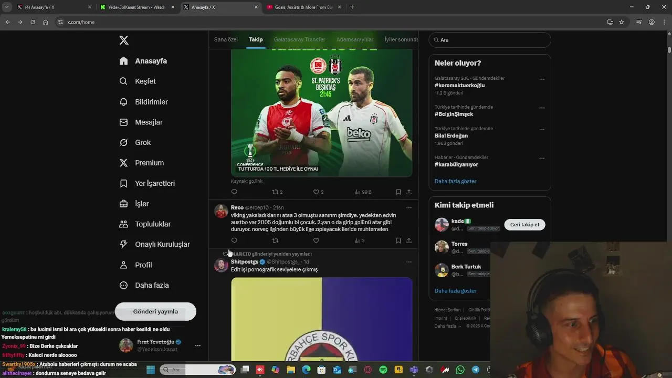Click the Ara search field on X

click(x=490, y=40)
